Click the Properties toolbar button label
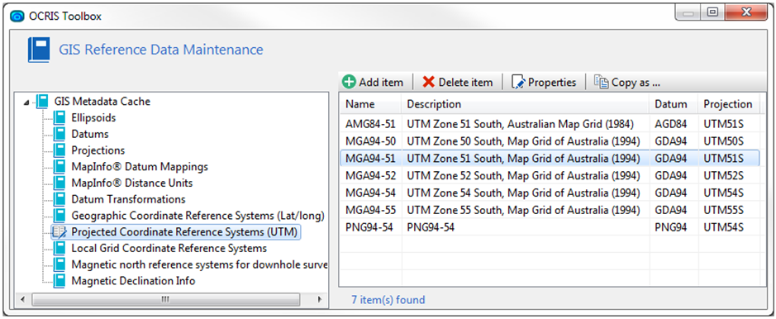Viewport: 776px width, 319px height. tap(552, 83)
